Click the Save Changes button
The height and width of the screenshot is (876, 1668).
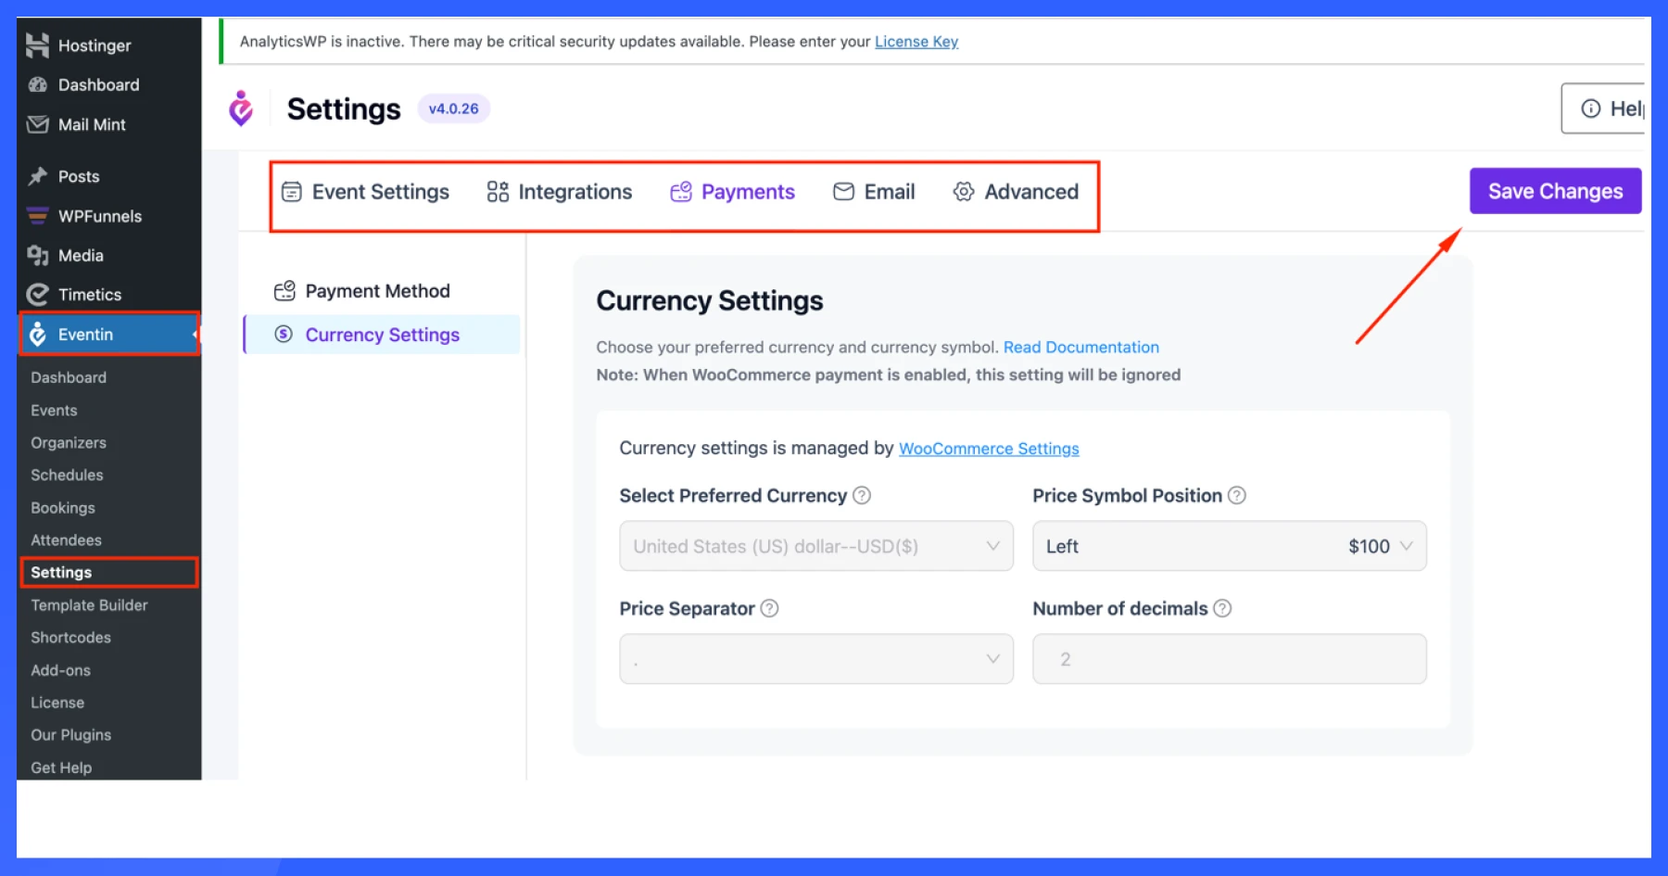coord(1555,191)
